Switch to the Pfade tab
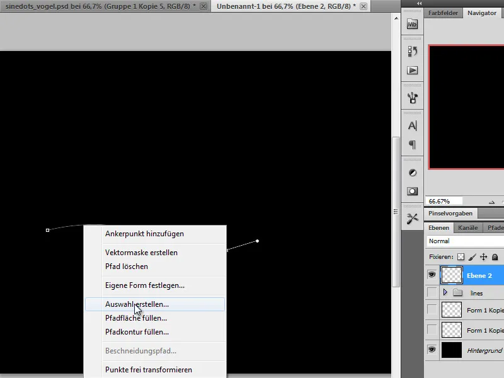 [495, 227]
